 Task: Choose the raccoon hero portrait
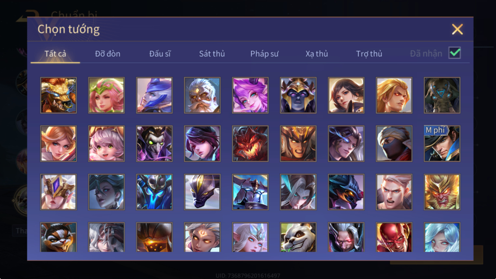pos(58,237)
